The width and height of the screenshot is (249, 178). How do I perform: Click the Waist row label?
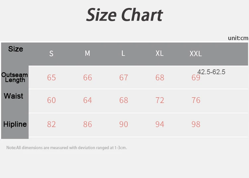(14, 96)
